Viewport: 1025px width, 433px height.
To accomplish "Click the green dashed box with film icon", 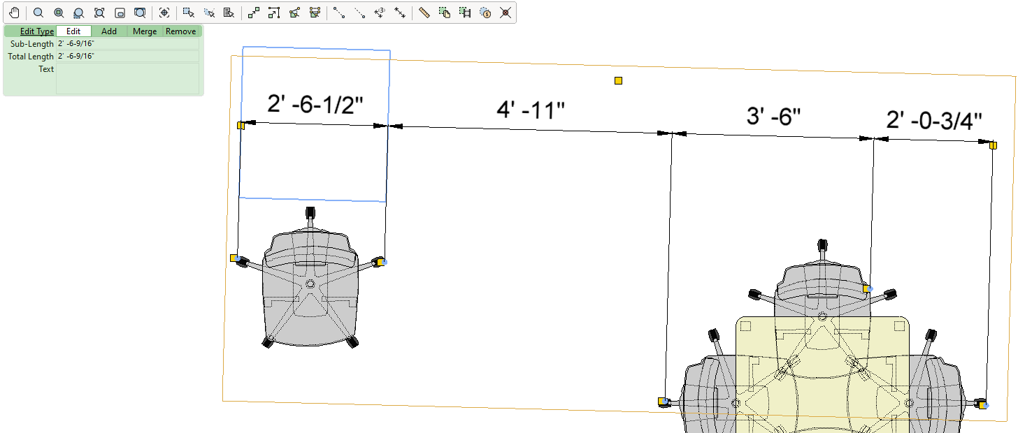I will pyautogui.click(x=465, y=13).
